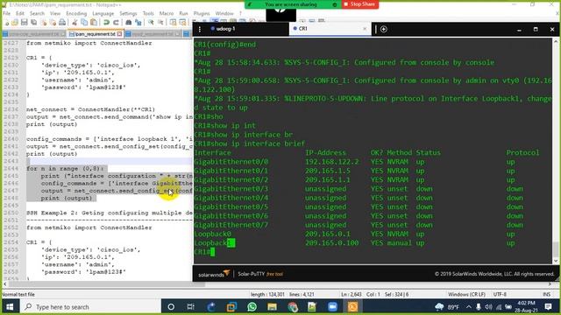The height and width of the screenshot is (315, 561).
Task: Click the Cortana circle icon
Action: pos(171,307)
